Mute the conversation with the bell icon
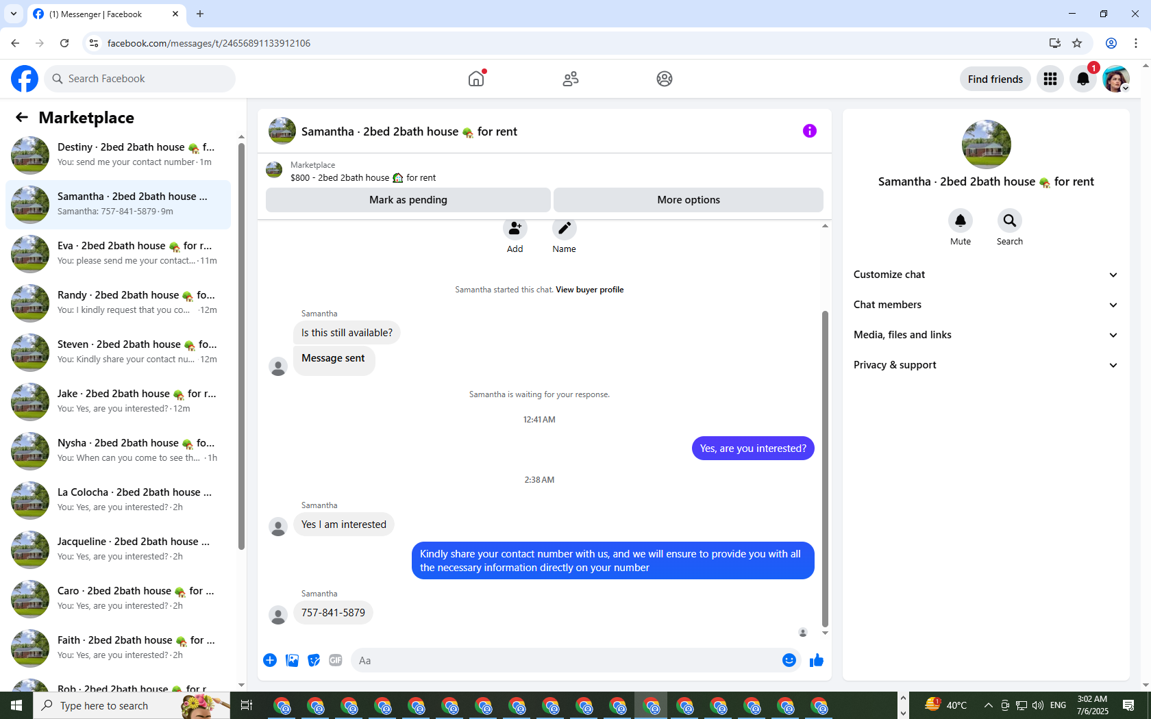This screenshot has height=719, width=1151. 961,220
